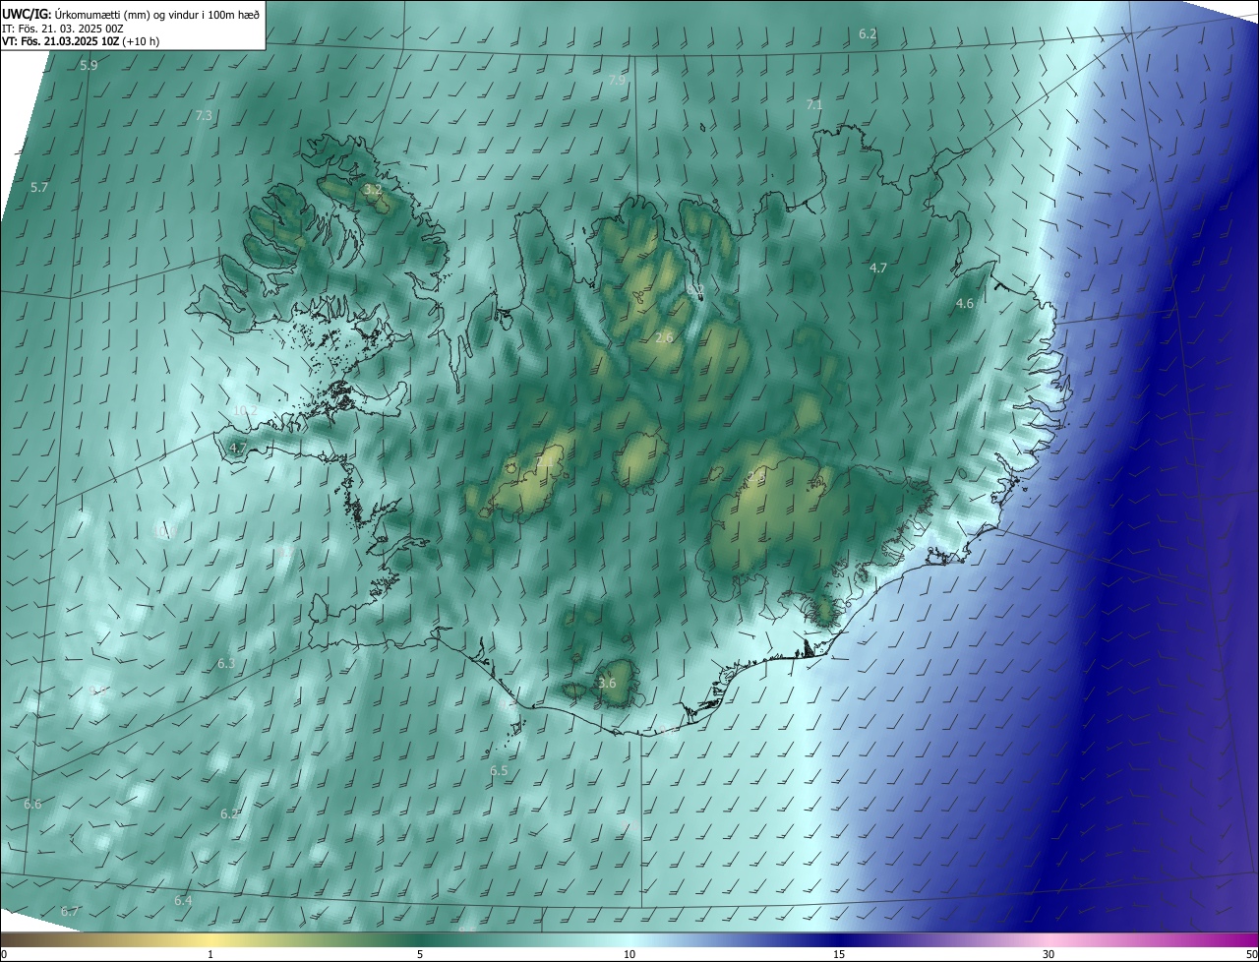Click the colorbar tick label "30"

pos(1049,954)
